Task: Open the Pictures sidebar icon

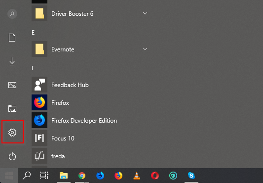Action: pyautogui.click(x=12, y=85)
